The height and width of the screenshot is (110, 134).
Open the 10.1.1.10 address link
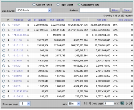click(17, 40)
